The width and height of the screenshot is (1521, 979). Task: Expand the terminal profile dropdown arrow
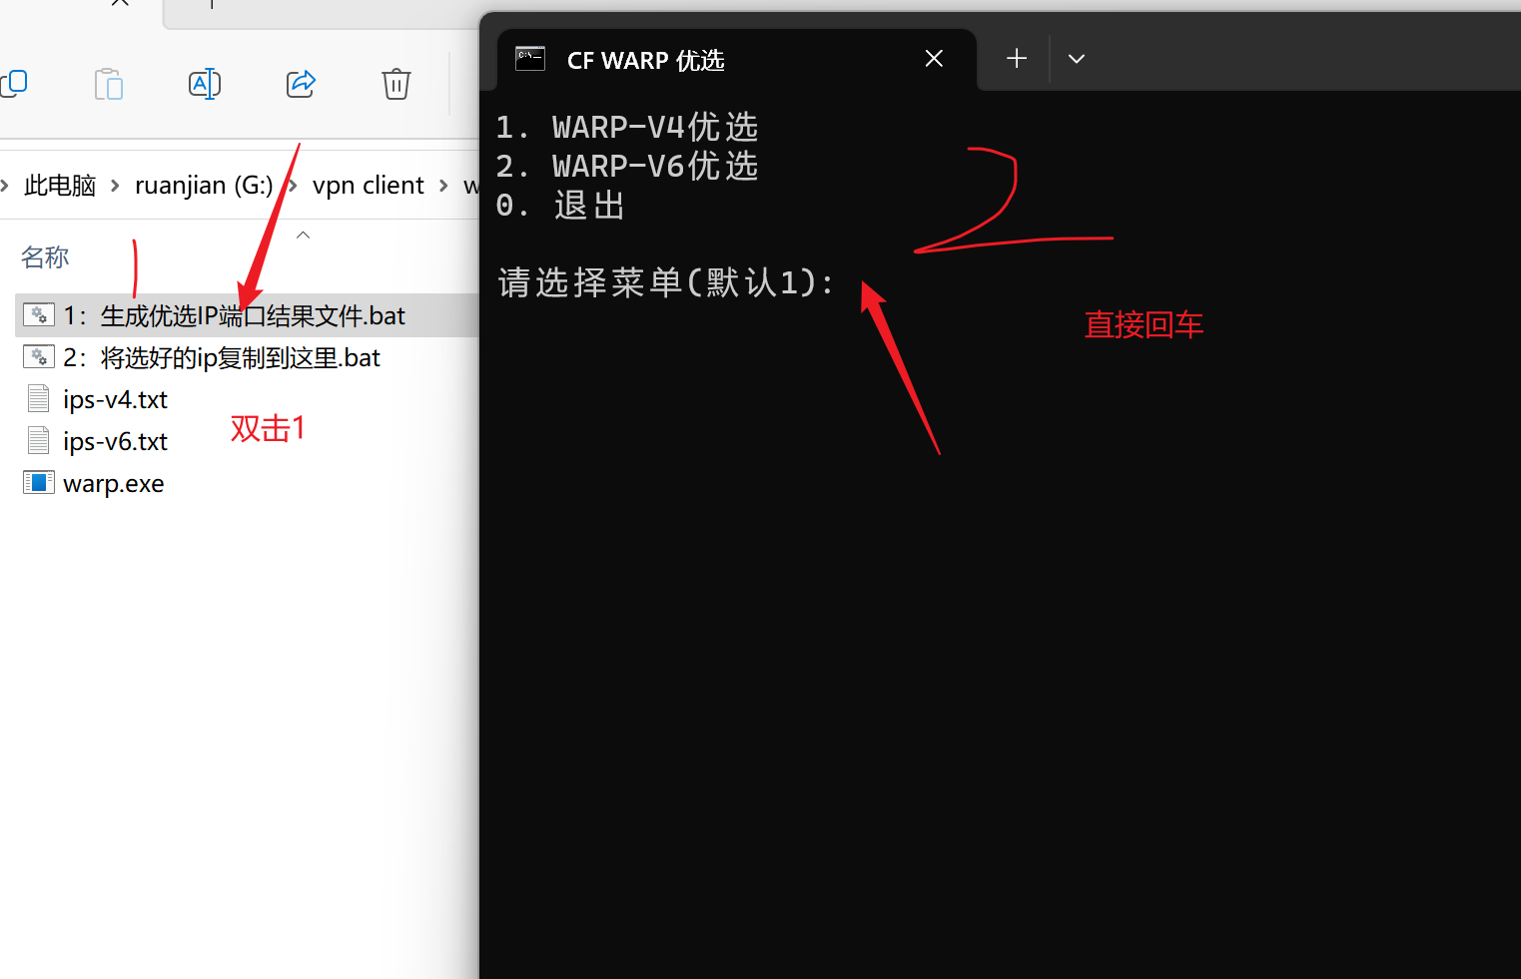pyautogui.click(x=1077, y=59)
